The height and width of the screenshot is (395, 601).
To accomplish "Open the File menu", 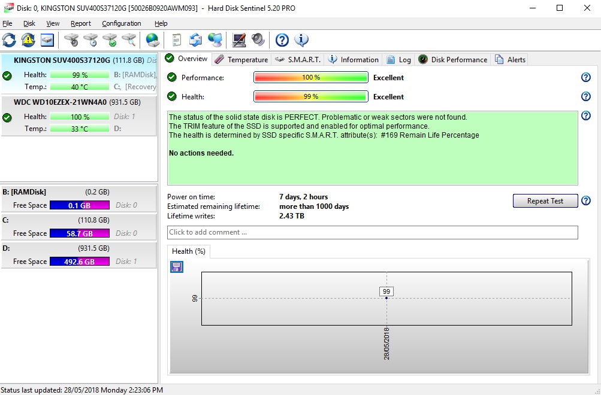I will pyautogui.click(x=7, y=23).
